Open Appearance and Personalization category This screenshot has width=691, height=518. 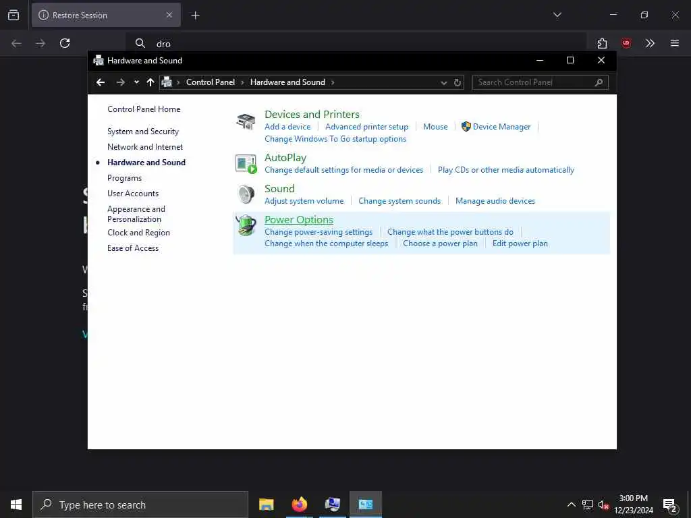click(x=136, y=214)
